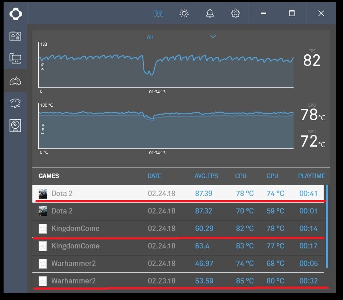Click Dota 2 thumbnail in 00:41 row
Image resolution: width=343 pixels, height=300 pixels.
43,194
